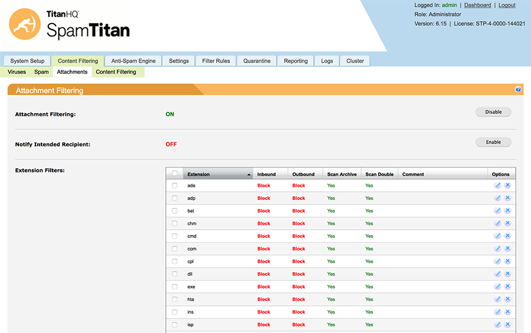The image size is (531, 333).
Task: Check the com row checkbox
Action: [175, 249]
